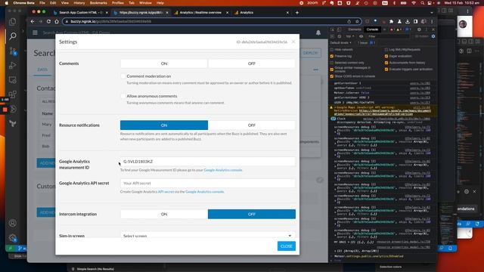Click the CLOSE button in Settings
This screenshot has height=272, width=484.
[x=287, y=246]
